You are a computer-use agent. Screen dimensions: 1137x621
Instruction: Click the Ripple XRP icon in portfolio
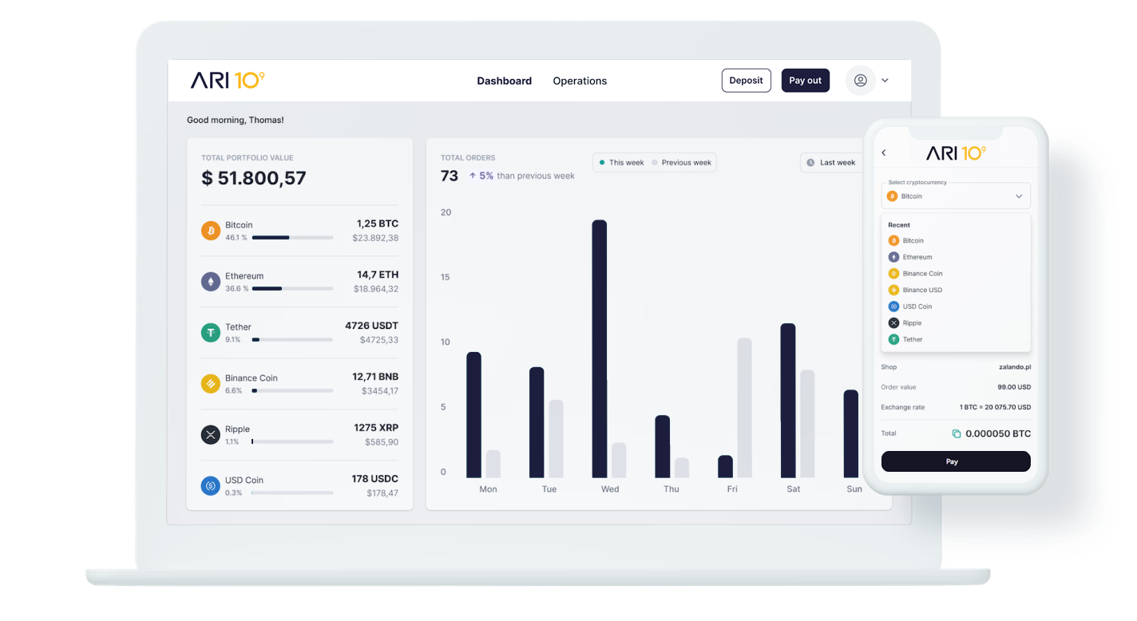[x=211, y=435]
